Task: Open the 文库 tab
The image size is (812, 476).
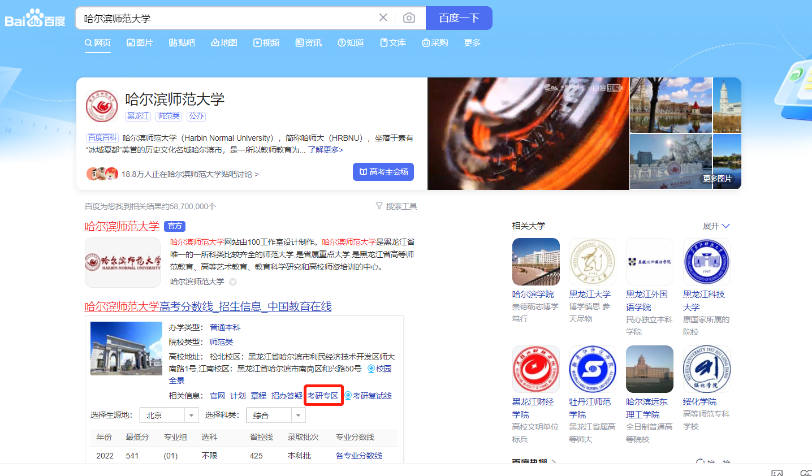Action: pos(393,42)
